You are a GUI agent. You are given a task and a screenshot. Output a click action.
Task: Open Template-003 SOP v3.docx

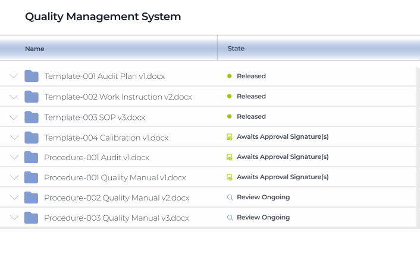click(x=95, y=117)
